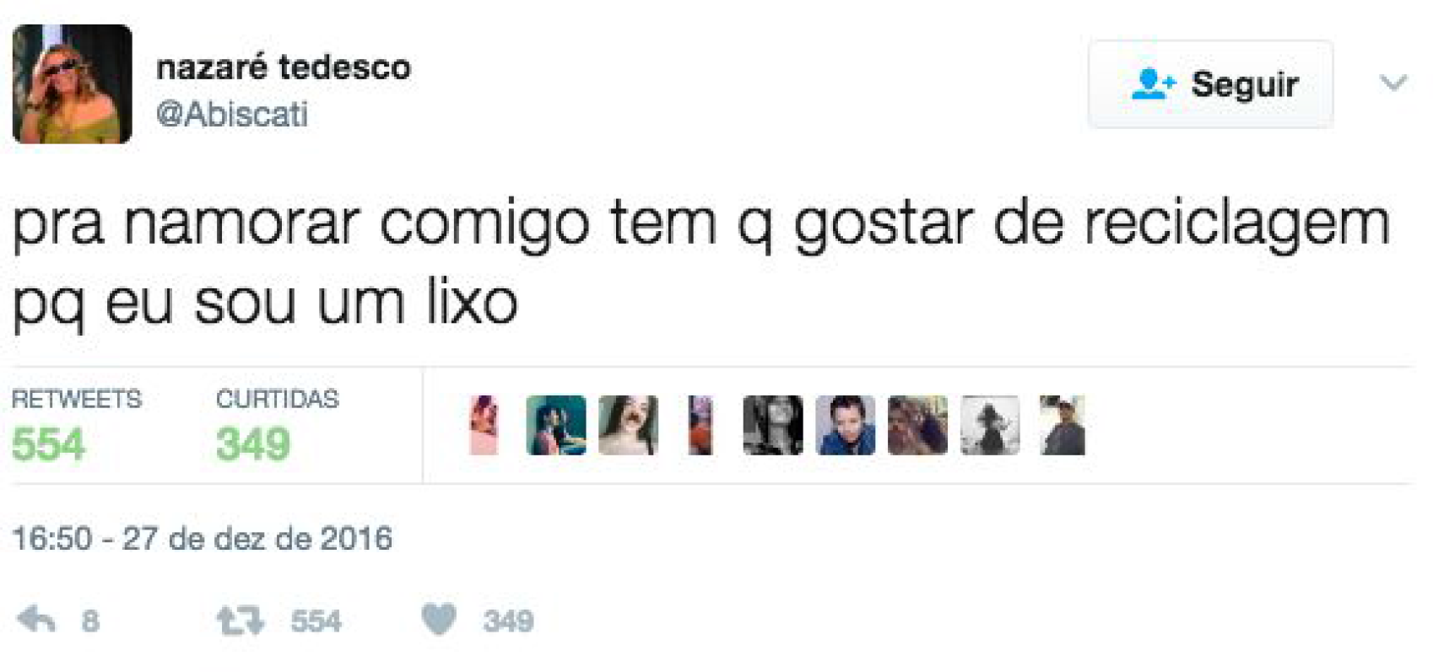Viewport: 1433px width, 672px height.
Task: Click the retweet icon below the tweet
Action: [241, 621]
